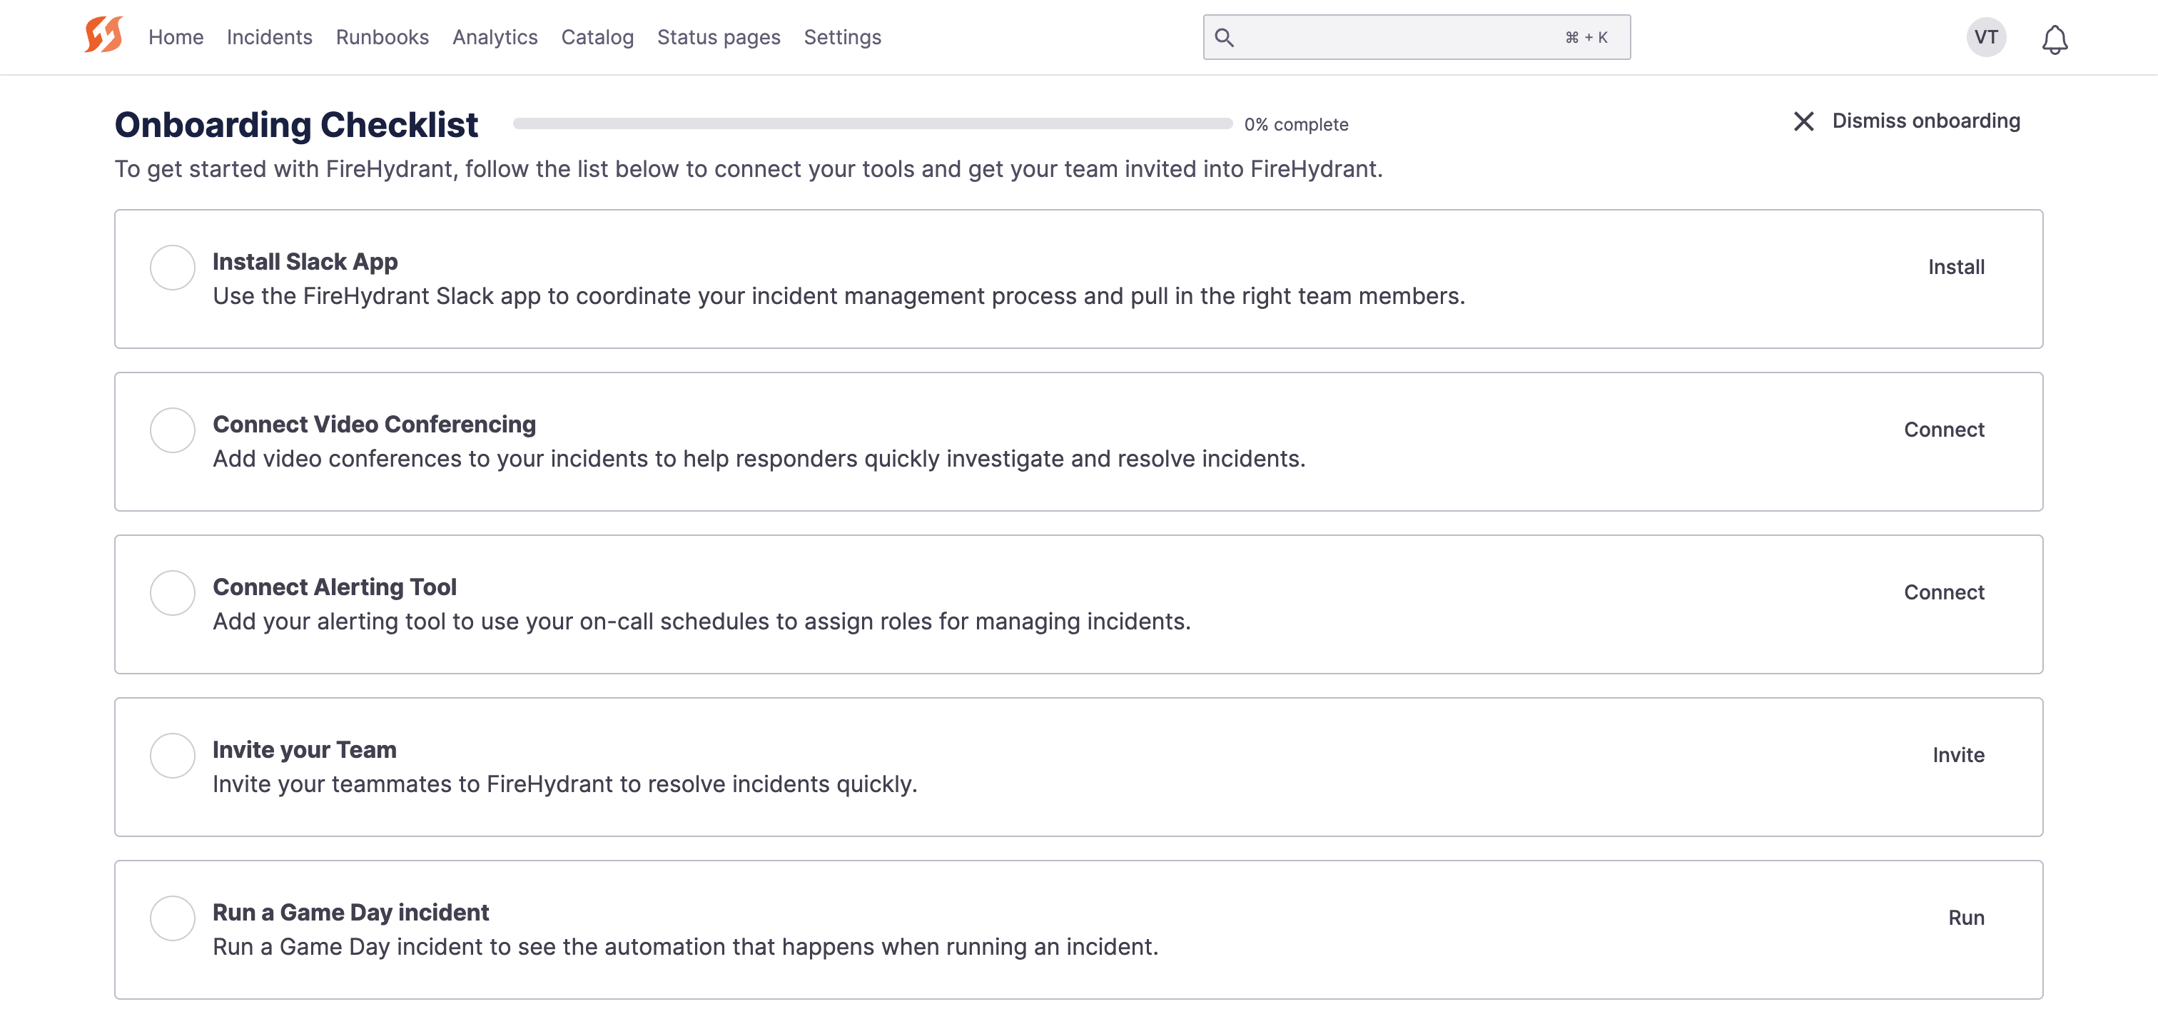Click the Runbooks navigation menu item
This screenshot has width=2158, height=1019.
[x=383, y=36]
